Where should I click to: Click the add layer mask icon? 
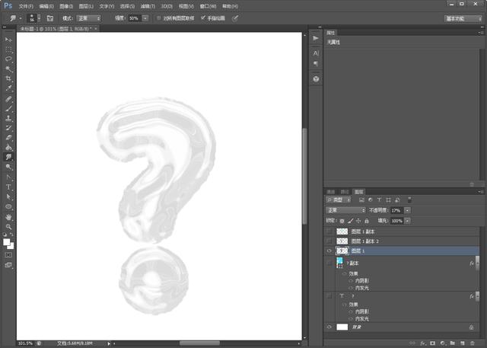432,343
